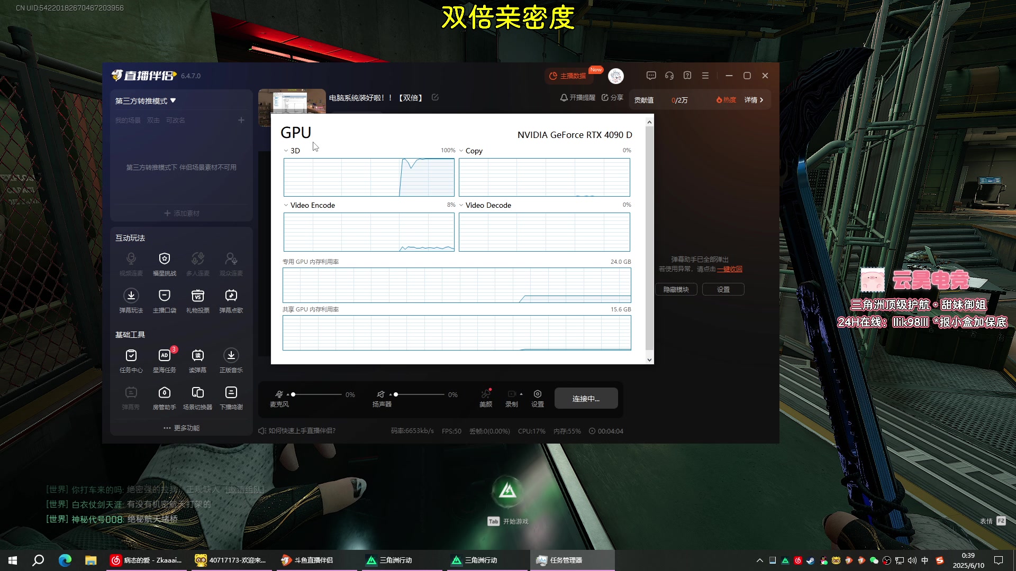Viewport: 1016px width, 571px height.
Task: Open customer service headset icon
Action: click(x=669, y=76)
